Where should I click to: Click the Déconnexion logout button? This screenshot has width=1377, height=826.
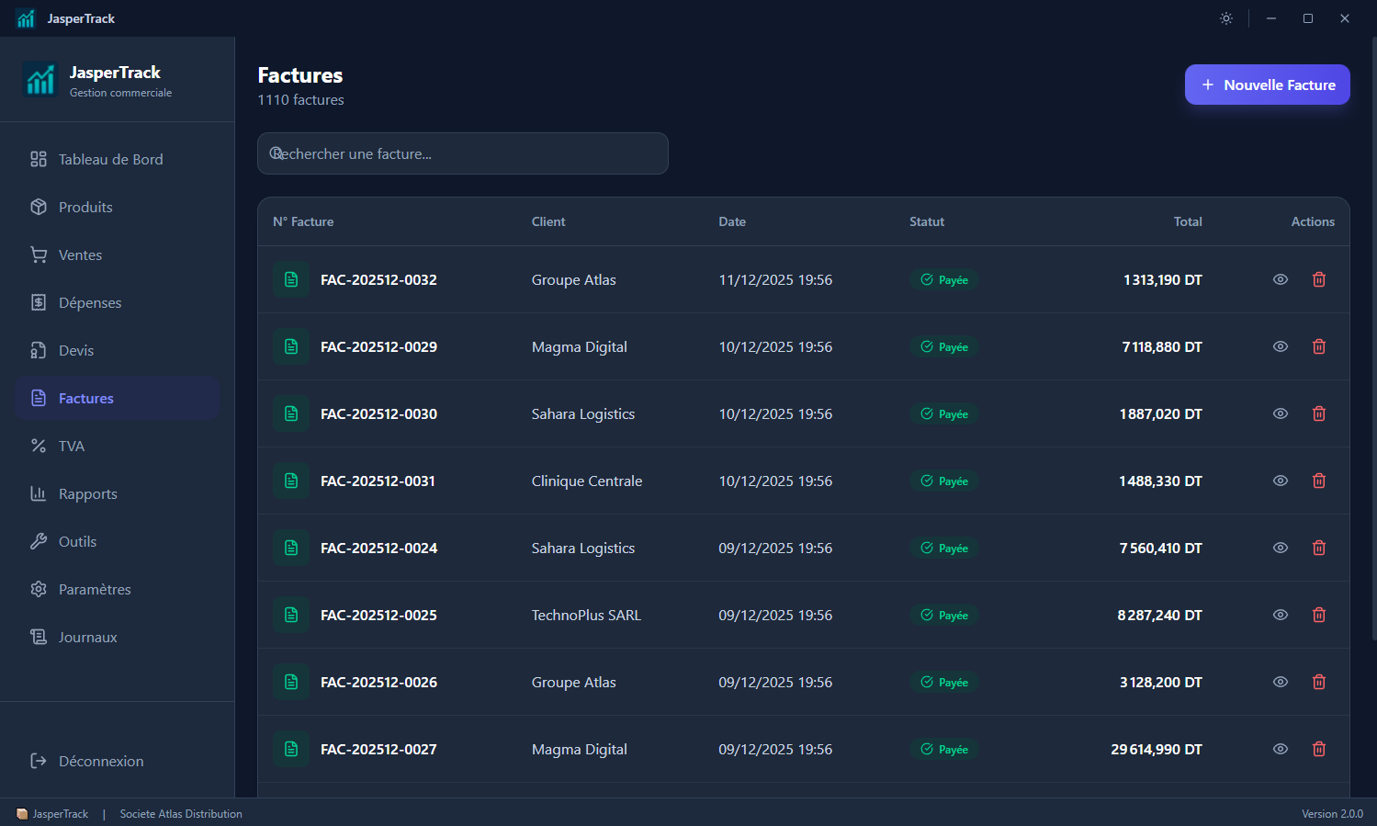pos(117,761)
